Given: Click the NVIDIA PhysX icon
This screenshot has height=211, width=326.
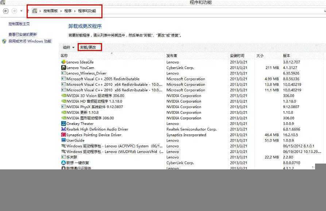Looking at the screenshot, I should click(63, 107).
